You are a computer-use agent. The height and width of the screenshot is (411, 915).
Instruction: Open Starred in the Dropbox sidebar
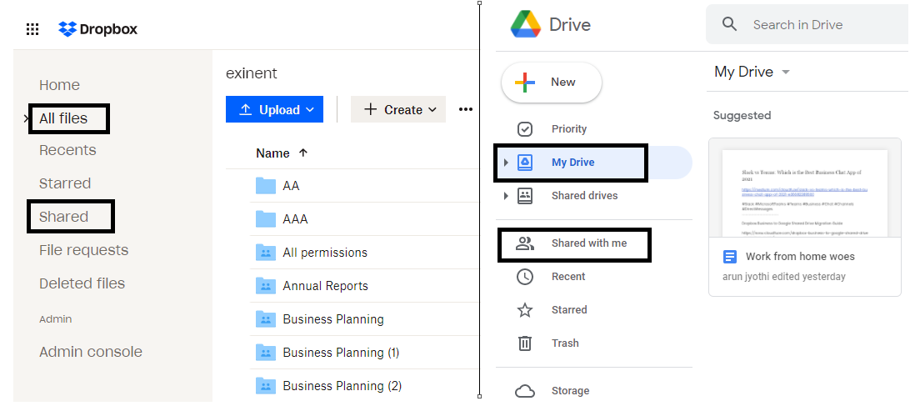65,183
